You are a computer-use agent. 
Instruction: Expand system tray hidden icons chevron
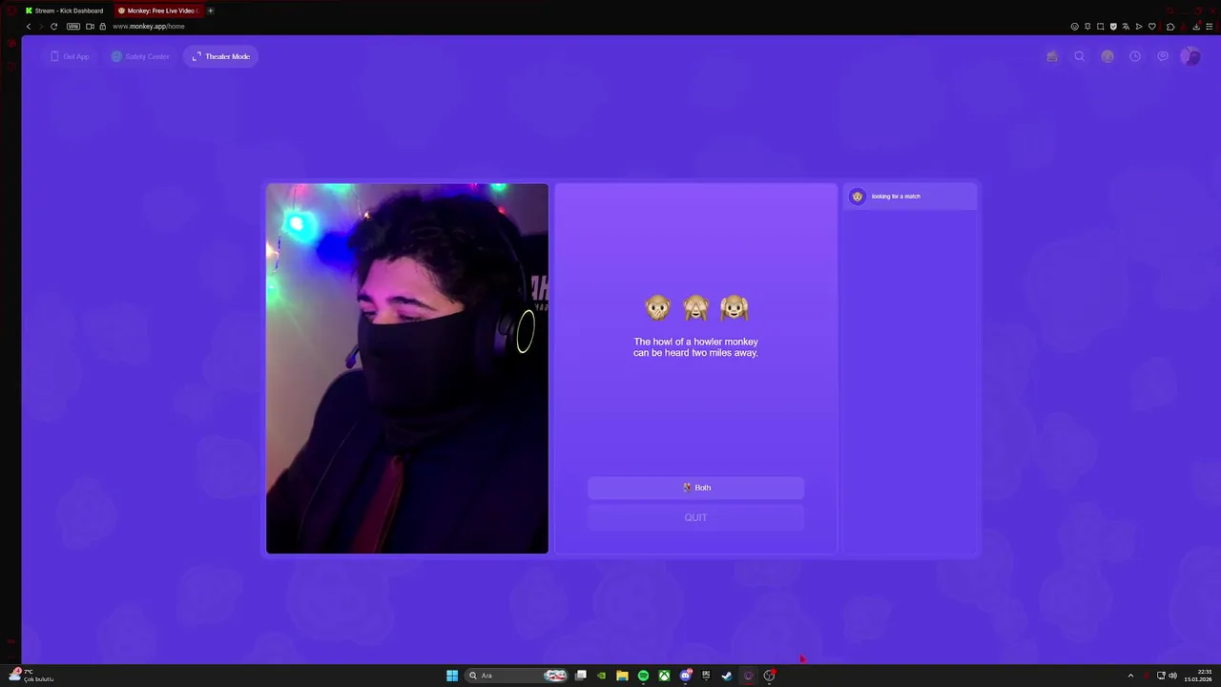tap(1130, 676)
